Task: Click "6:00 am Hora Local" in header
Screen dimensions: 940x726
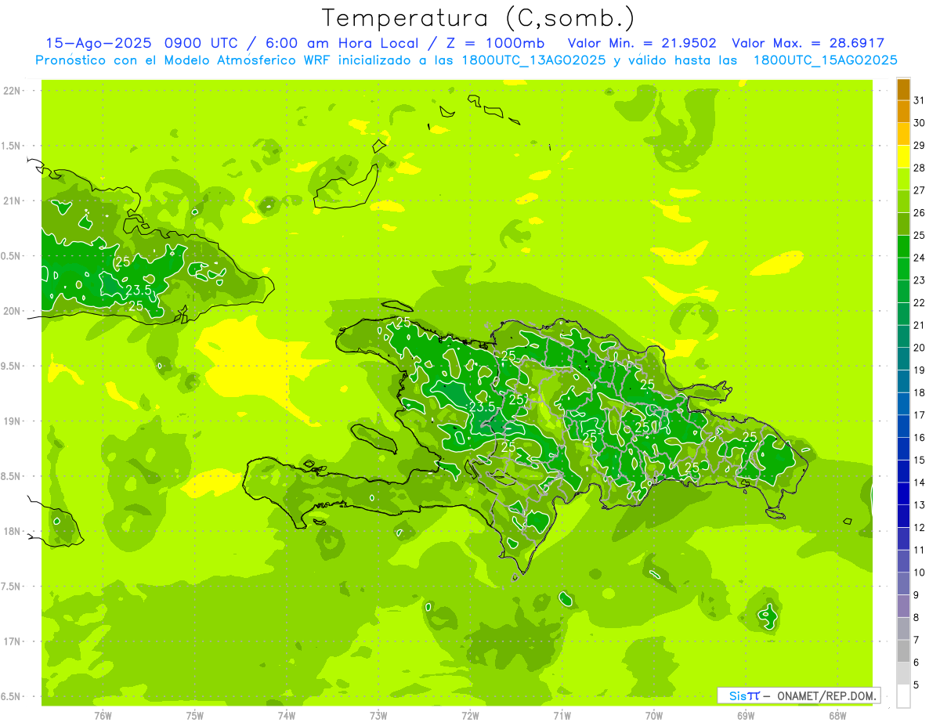Action: (x=341, y=43)
